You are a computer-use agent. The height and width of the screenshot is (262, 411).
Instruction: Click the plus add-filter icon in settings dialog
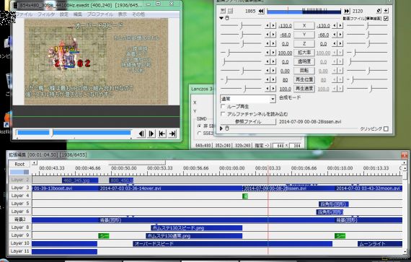coord(386,11)
